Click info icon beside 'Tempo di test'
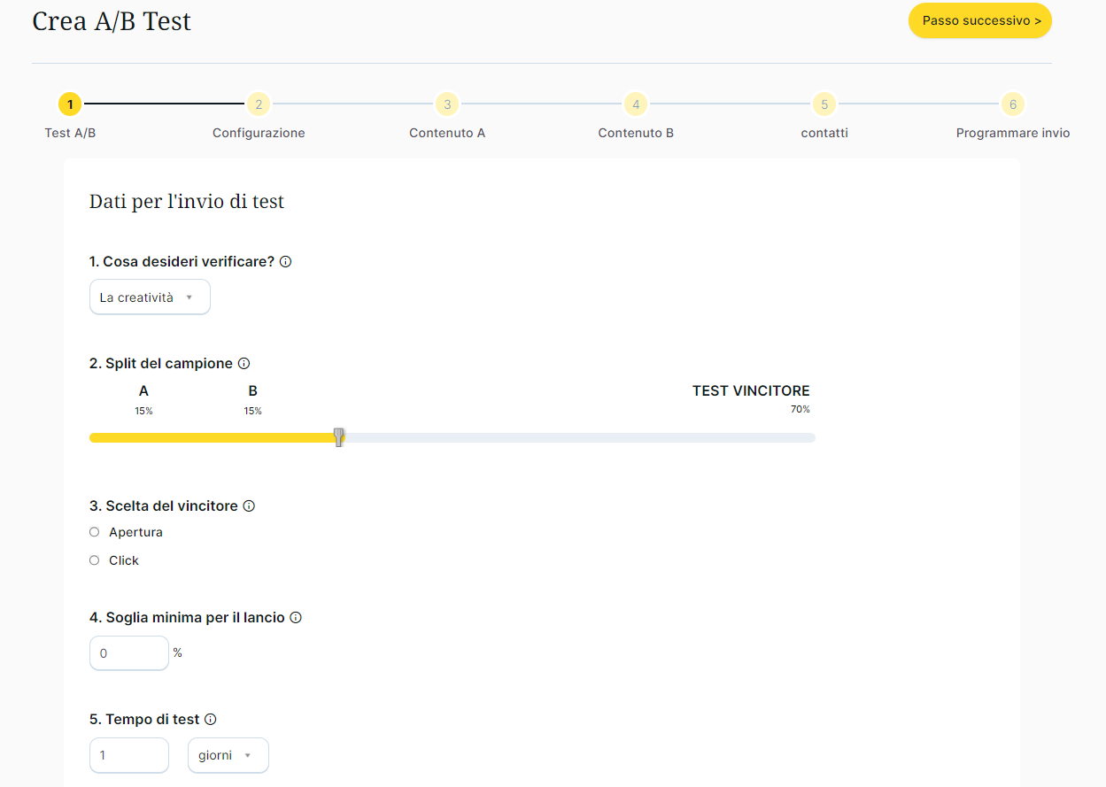This screenshot has width=1106, height=787. 211,720
